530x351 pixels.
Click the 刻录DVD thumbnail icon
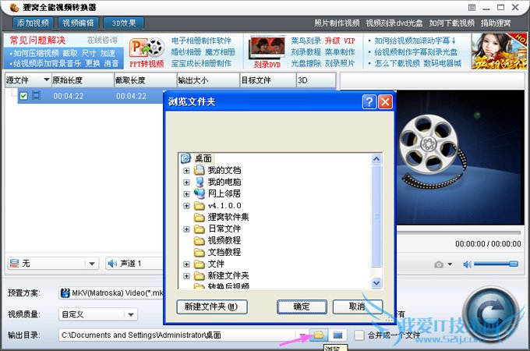pyautogui.click(x=267, y=48)
